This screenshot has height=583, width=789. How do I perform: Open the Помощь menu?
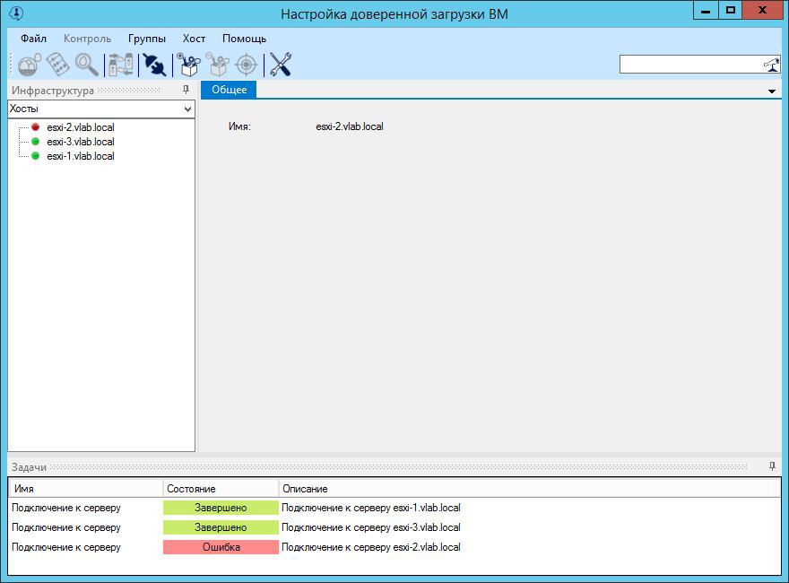point(244,39)
